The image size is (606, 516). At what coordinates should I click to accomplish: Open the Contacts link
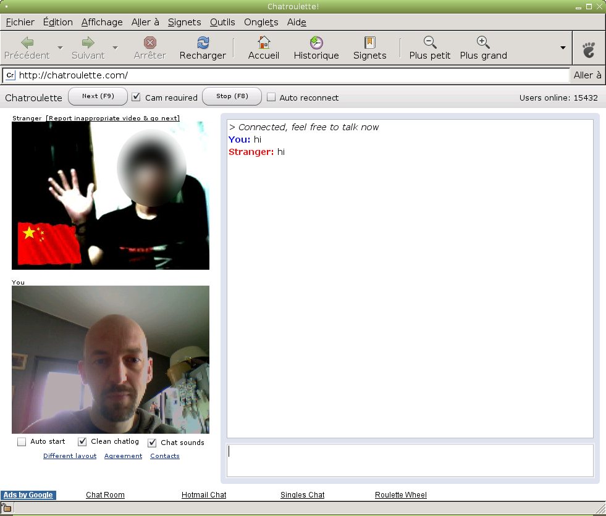[x=165, y=456]
